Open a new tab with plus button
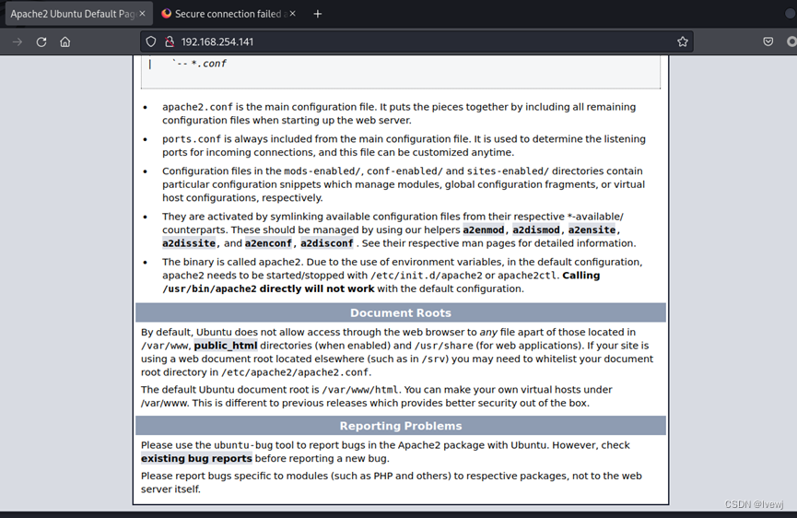Screen dimensions: 797x518 point(318,14)
